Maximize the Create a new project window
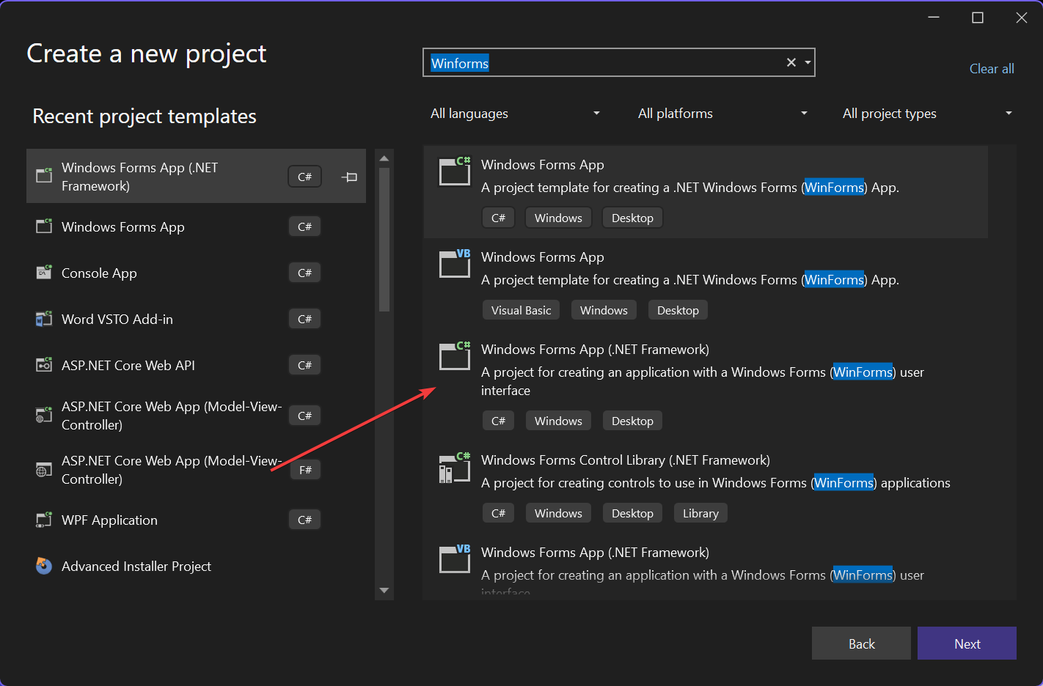Screen dimensions: 1043x686 [977, 18]
